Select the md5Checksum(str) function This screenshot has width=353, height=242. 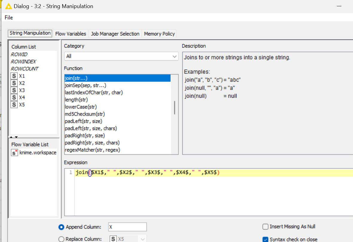(117, 114)
